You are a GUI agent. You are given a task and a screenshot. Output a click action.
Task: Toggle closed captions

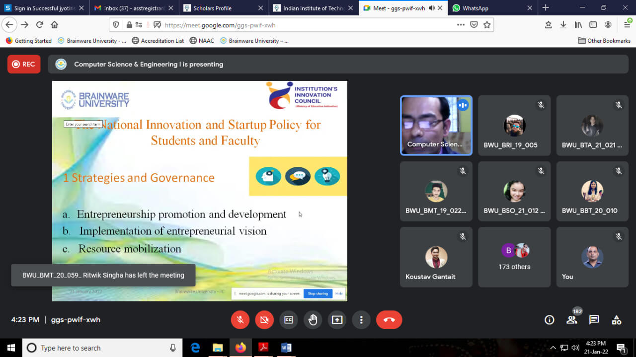click(289, 320)
